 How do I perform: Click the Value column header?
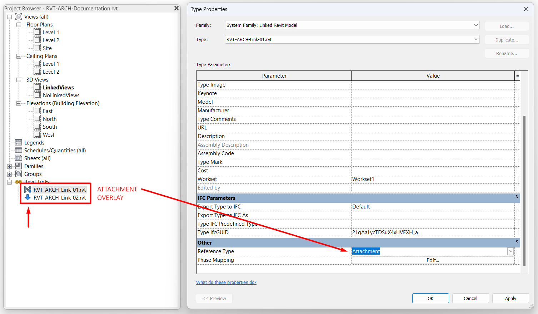click(433, 75)
